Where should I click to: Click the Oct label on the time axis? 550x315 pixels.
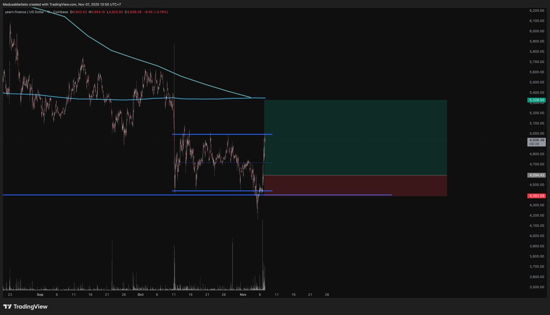coord(140,294)
